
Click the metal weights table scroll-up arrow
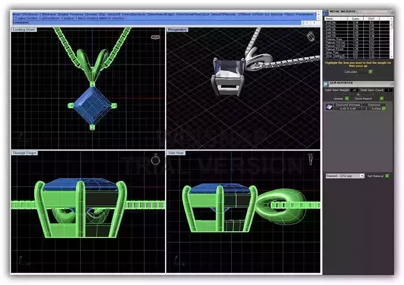pos(391,19)
